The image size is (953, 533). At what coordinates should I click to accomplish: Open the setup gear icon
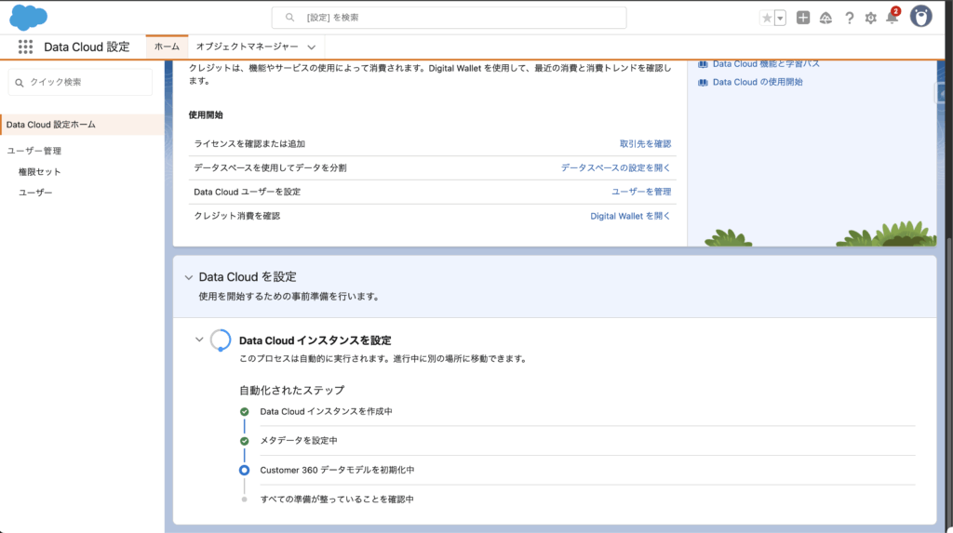871,19
